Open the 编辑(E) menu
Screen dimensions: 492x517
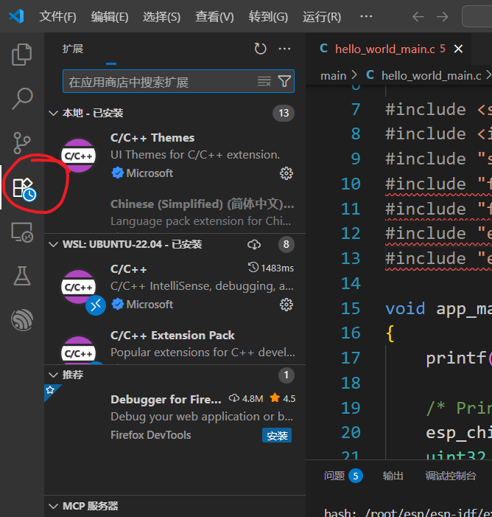coord(110,16)
